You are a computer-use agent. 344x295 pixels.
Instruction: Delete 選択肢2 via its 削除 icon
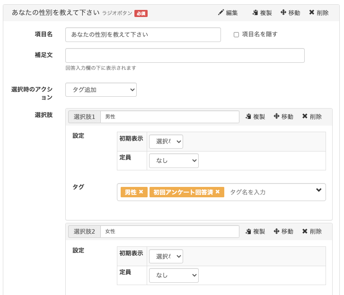click(x=305, y=231)
